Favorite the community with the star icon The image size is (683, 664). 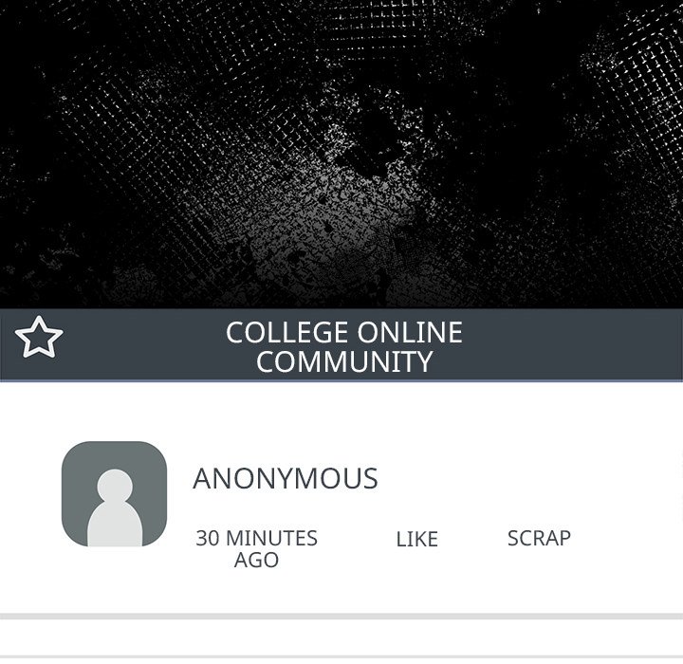[39, 337]
